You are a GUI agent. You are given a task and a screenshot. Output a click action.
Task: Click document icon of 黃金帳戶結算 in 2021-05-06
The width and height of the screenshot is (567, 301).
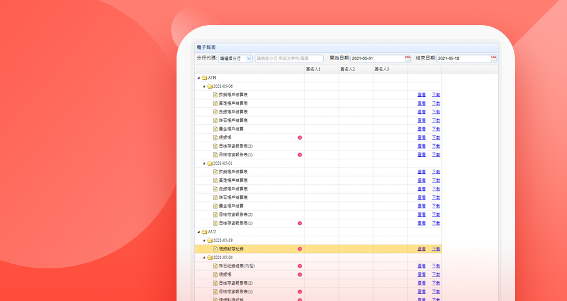tap(216, 129)
